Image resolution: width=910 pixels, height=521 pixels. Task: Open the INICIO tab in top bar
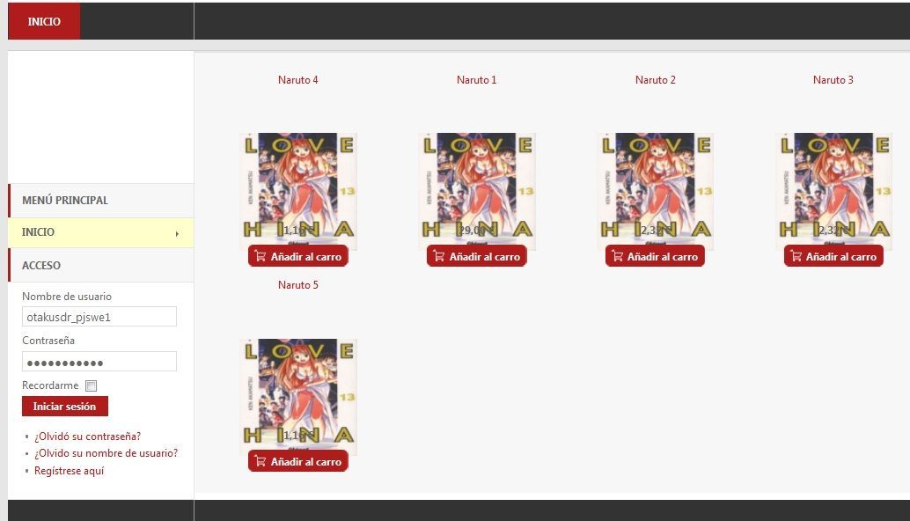tap(44, 21)
